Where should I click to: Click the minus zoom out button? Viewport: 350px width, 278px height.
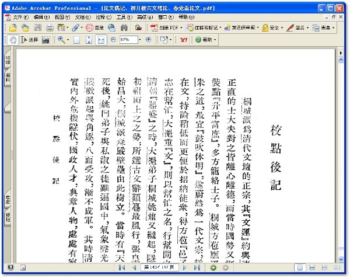tap(113, 40)
